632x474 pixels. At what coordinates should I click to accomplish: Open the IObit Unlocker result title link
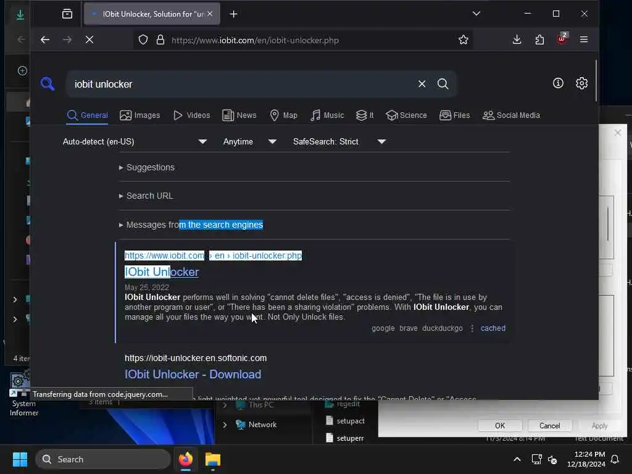pos(162,272)
